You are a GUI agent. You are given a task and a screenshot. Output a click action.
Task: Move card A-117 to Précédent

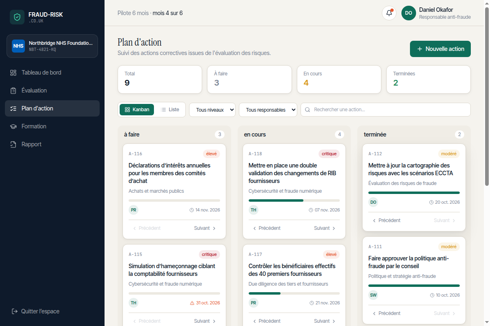pos(266,321)
